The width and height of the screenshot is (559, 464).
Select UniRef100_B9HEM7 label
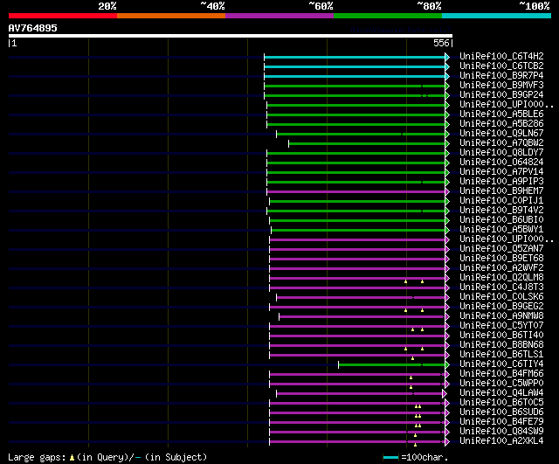(x=501, y=191)
